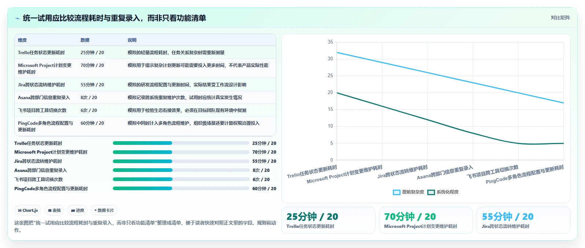The height and width of the screenshot is (248, 585).
Task: Click the description starting 模拟用于提示复杂计划更新
Action: click(198, 65)
